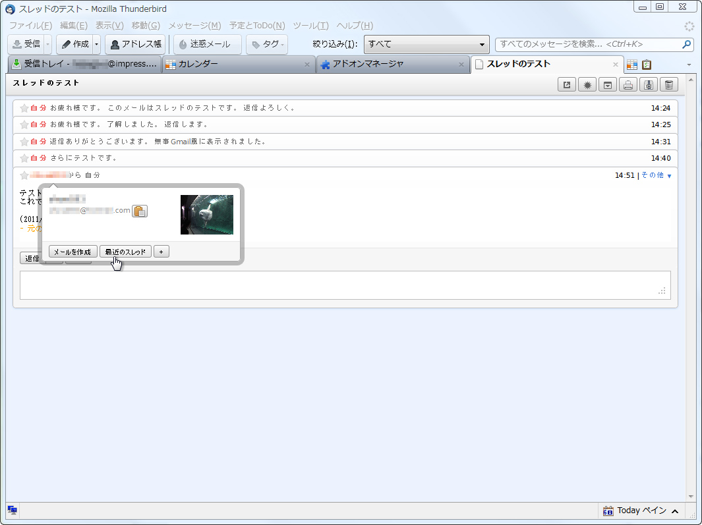Open the 絞り込み すべて combo box

(x=426, y=44)
